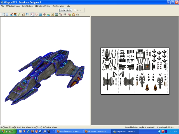Click the 12:12 PM taskbar clock
179x134 pixels.
click(x=173, y=131)
